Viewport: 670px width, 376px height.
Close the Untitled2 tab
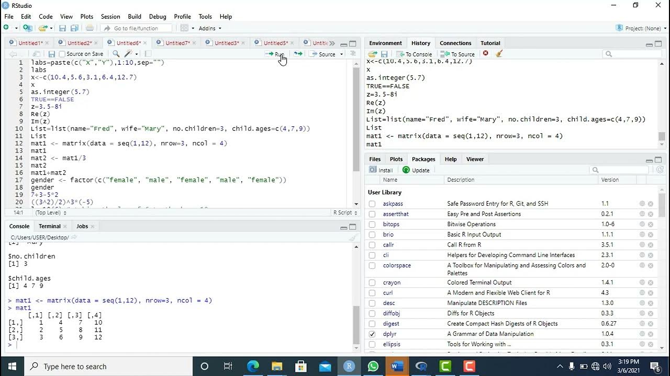click(x=96, y=43)
